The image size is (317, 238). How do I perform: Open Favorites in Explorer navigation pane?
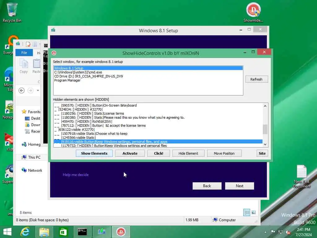(31, 112)
